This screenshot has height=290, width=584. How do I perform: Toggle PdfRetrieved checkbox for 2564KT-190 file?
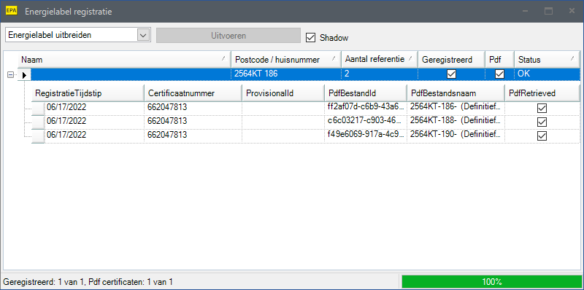(542, 136)
